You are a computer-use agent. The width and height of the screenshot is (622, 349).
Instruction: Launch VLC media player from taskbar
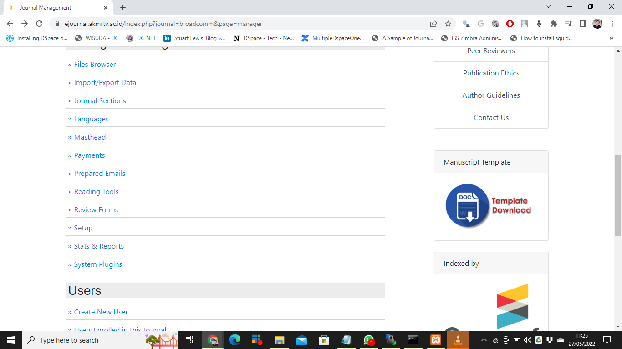pos(458,340)
